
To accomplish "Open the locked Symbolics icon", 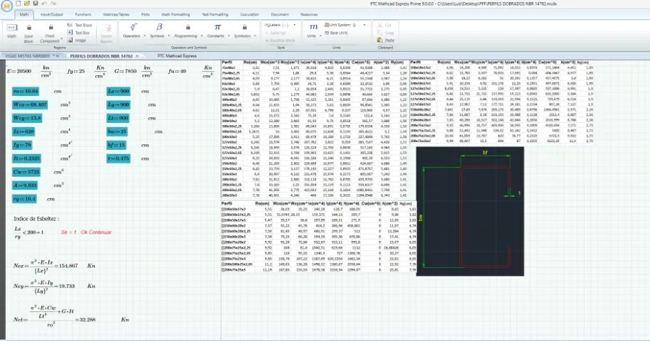I will [245, 27].
